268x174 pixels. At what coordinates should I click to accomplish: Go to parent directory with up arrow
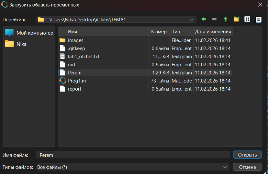point(226,19)
